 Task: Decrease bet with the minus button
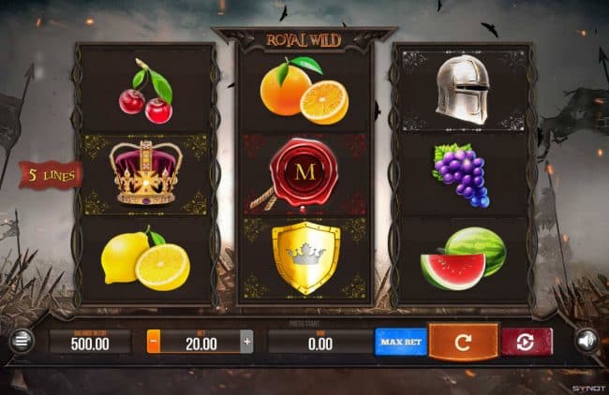tap(154, 342)
